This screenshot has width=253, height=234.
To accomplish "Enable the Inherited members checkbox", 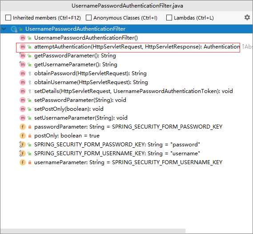I will (8, 18).
